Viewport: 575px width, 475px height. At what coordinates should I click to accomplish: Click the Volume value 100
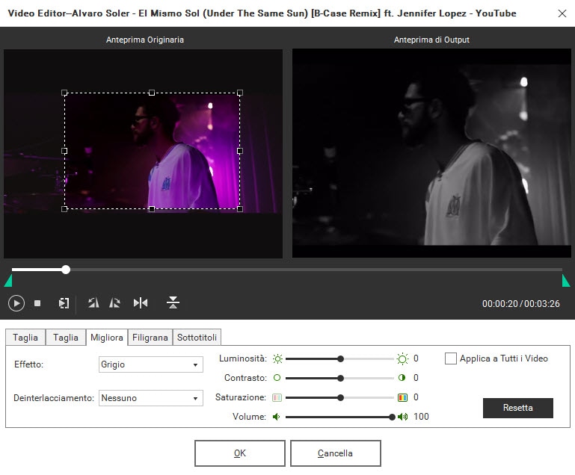pyautogui.click(x=421, y=417)
